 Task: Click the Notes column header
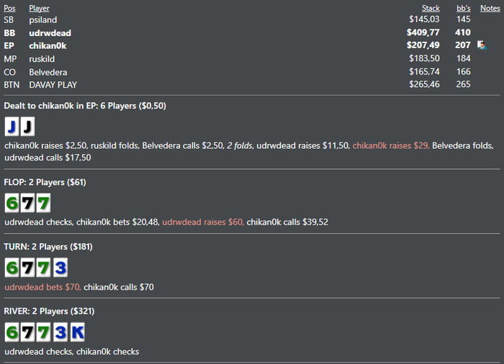[489, 8]
